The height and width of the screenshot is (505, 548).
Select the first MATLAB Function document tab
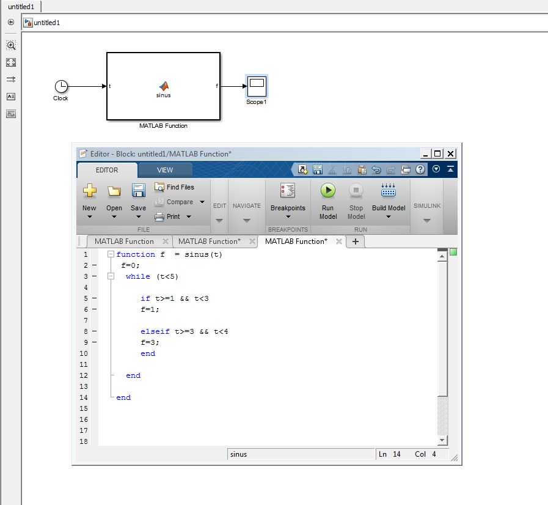pos(124,241)
